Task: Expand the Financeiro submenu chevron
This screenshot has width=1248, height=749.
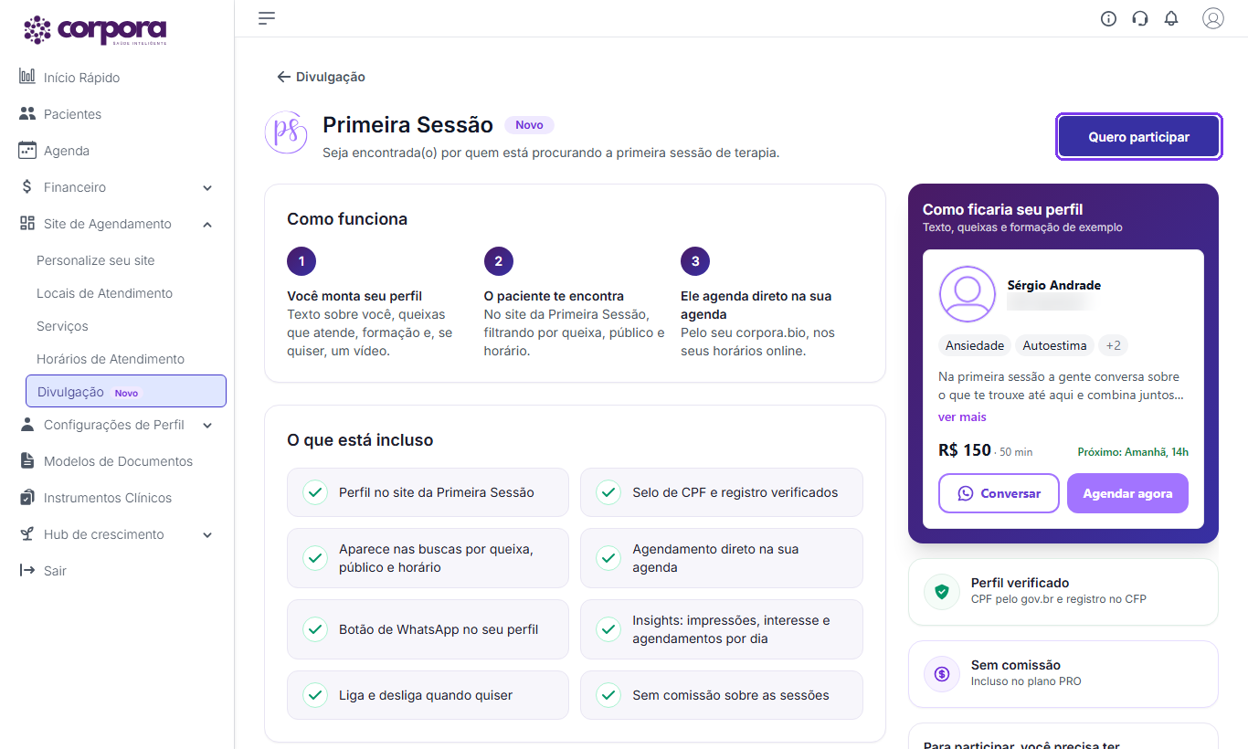Action: [207, 187]
